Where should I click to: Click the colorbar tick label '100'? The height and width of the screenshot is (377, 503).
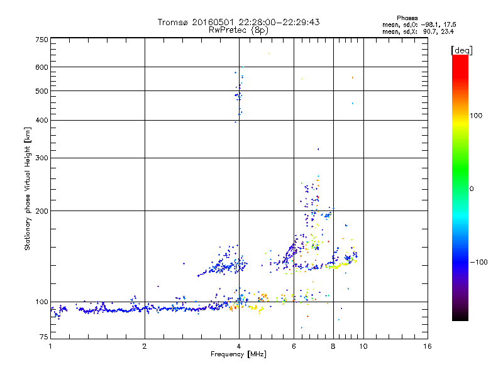pyautogui.click(x=476, y=116)
